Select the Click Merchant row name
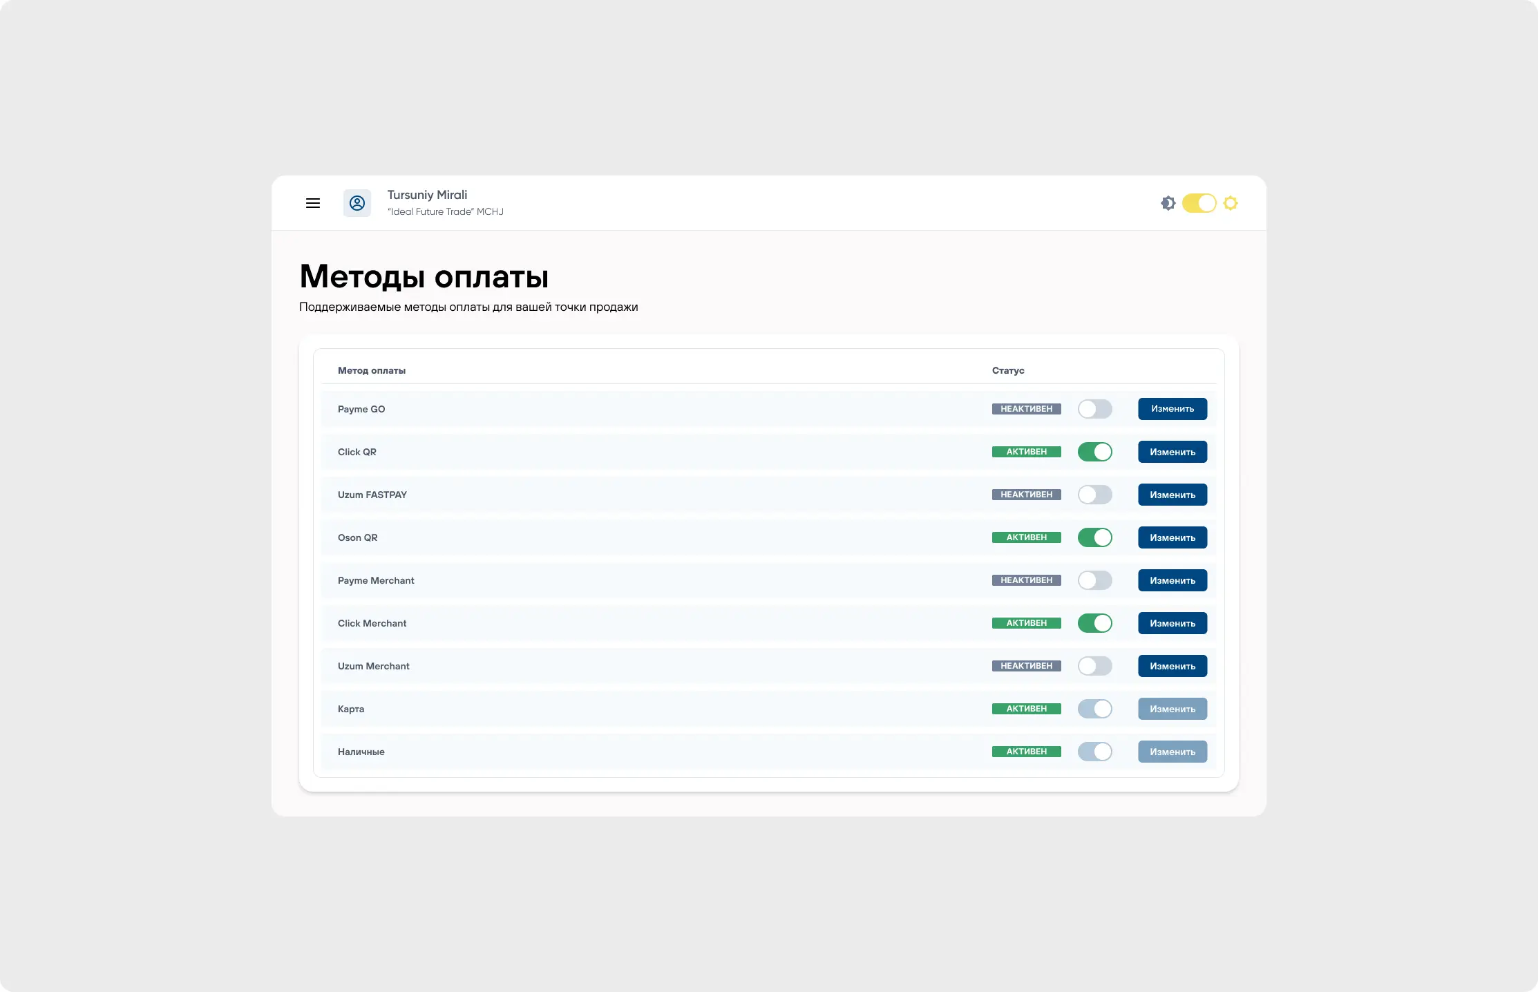Image resolution: width=1538 pixels, height=992 pixels. [372, 623]
